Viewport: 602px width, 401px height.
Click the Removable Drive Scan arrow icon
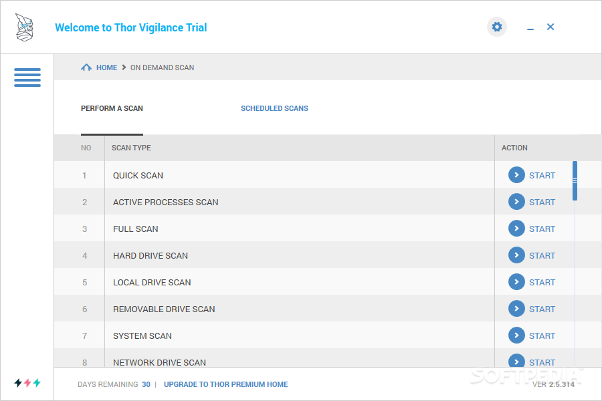pos(516,309)
